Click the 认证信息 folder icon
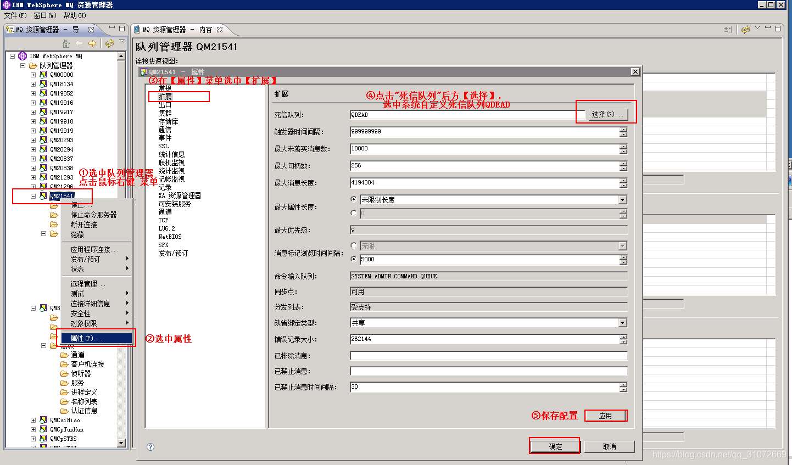This screenshot has width=792, height=465. coord(64,411)
